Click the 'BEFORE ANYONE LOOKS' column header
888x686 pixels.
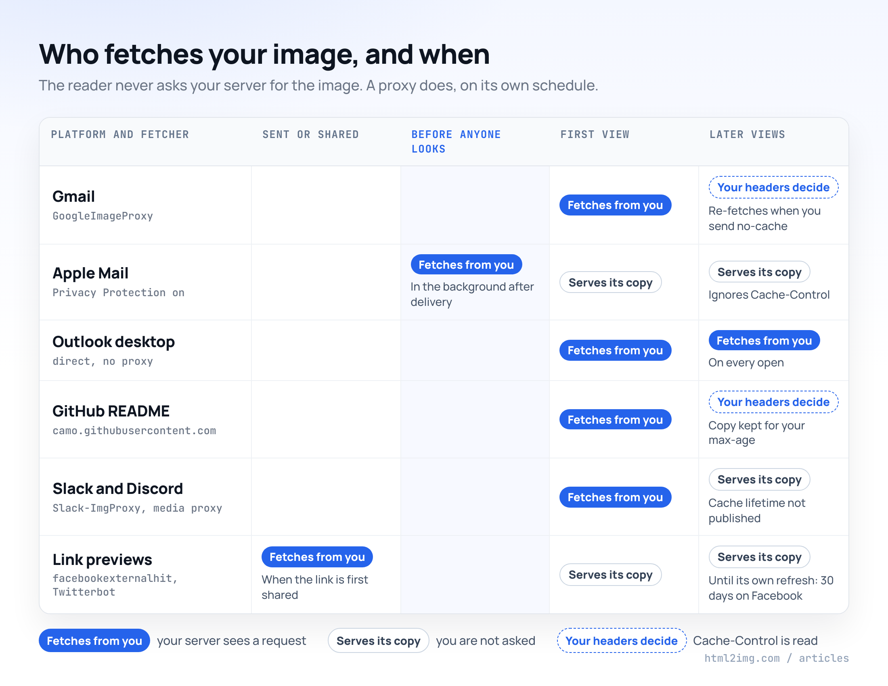[456, 142]
